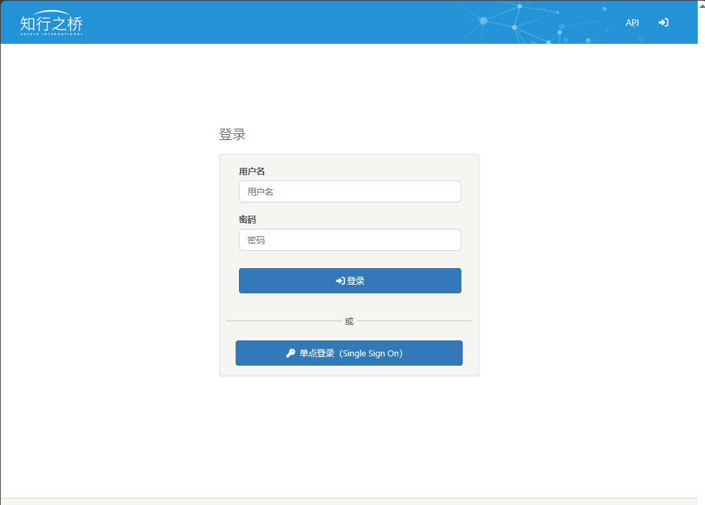Click the 登录 page heading
705x505 pixels.
[233, 133]
